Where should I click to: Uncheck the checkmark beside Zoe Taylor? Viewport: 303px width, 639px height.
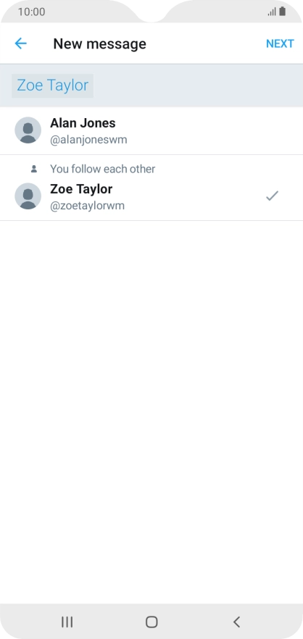point(272,196)
